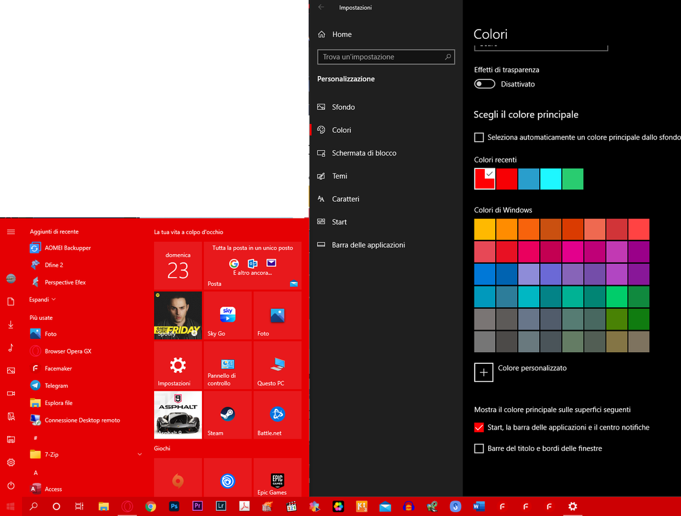Open the Asphalt 9 game tile
681x516 pixels.
click(x=178, y=415)
